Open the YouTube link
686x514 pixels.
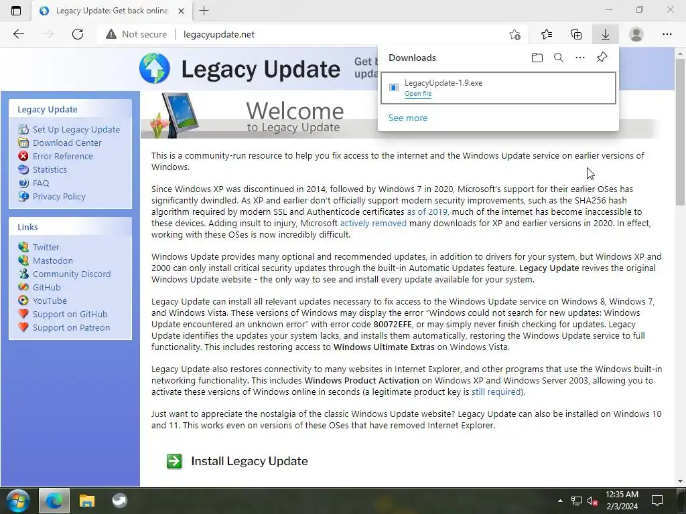pos(50,301)
